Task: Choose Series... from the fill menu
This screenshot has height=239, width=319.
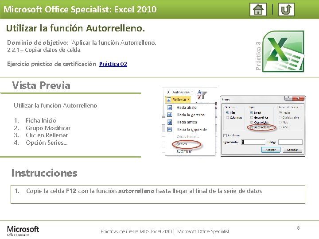Action: pos(183,144)
